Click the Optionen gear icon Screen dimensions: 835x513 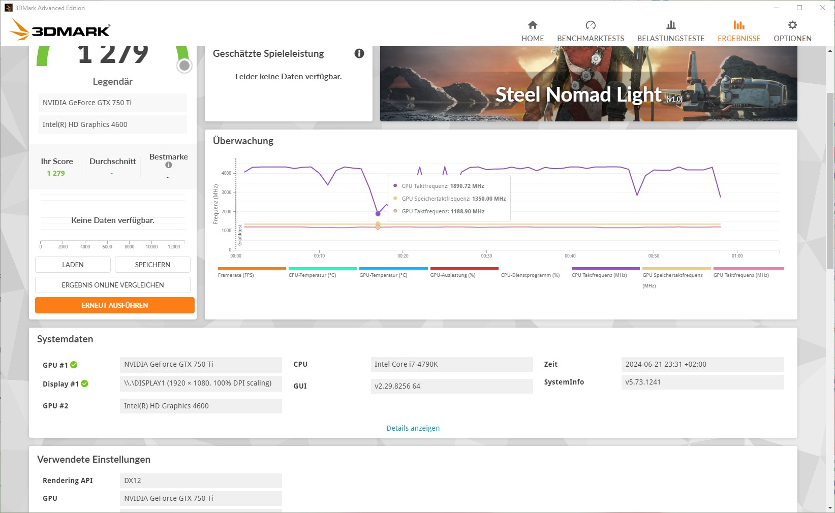click(x=792, y=25)
